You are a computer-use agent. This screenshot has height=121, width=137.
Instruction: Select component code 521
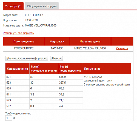click(8, 77)
